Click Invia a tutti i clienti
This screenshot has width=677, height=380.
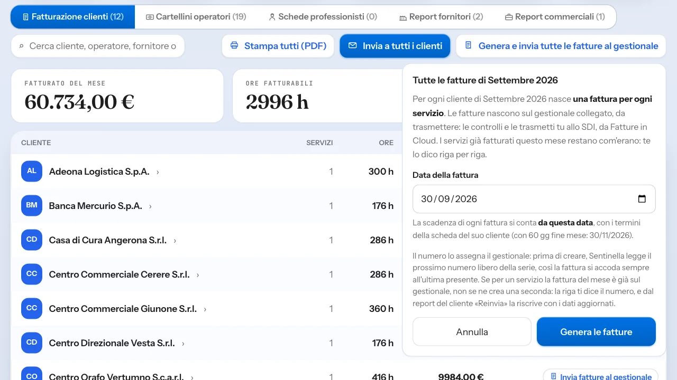tap(395, 46)
